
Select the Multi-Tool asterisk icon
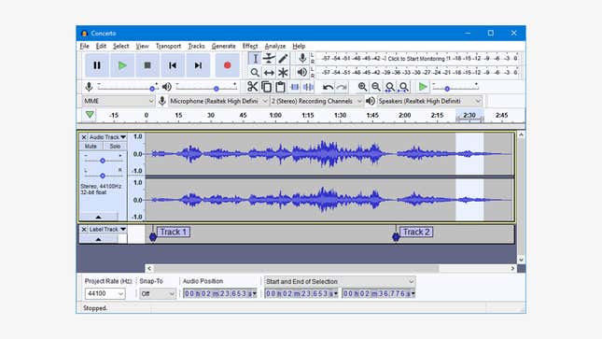(283, 72)
